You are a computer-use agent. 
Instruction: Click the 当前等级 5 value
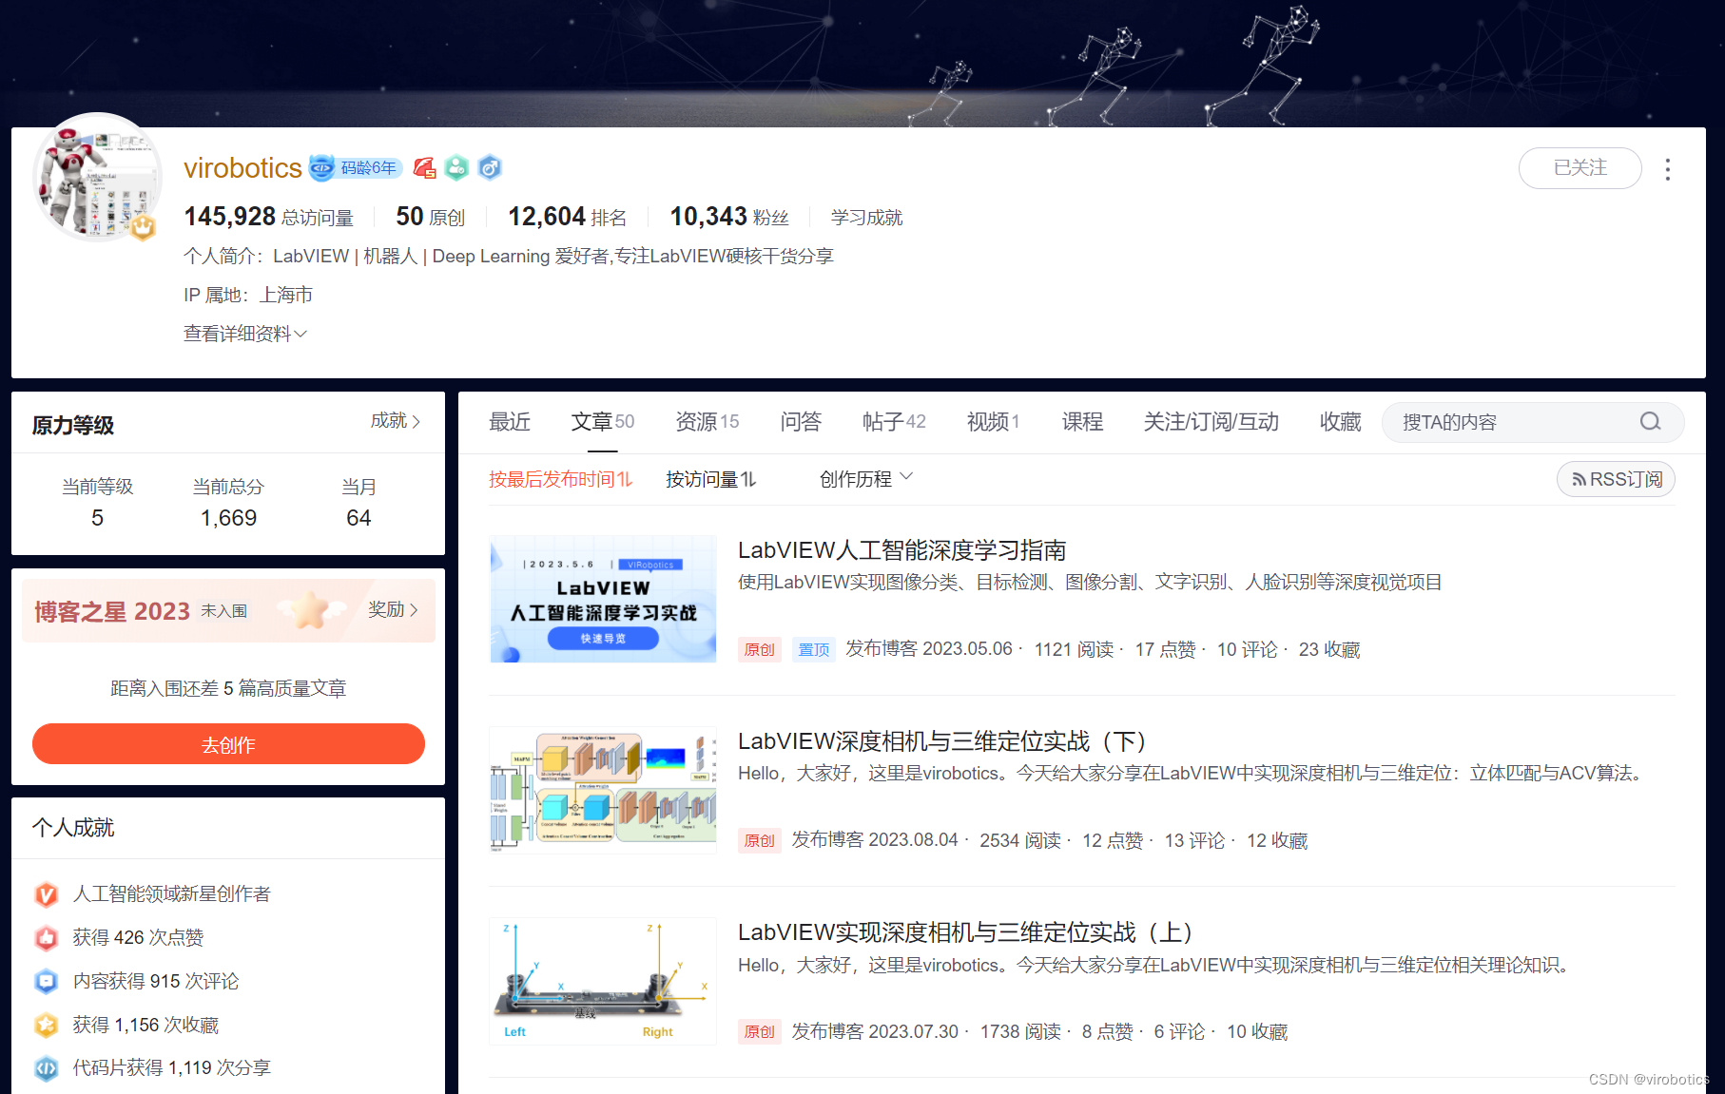[x=97, y=518]
